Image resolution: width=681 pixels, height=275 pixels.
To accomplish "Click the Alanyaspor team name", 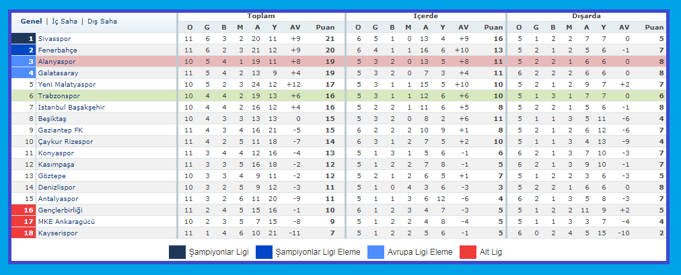I will 56,62.
